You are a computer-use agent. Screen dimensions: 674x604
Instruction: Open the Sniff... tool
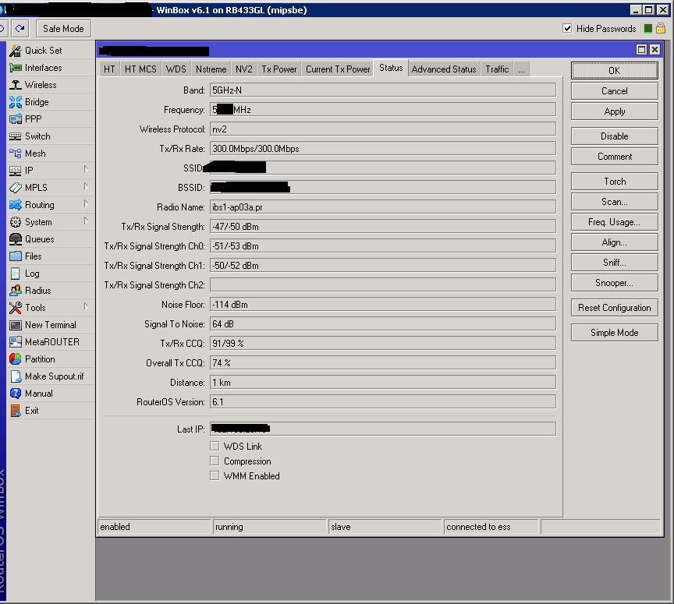[x=614, y=263]
